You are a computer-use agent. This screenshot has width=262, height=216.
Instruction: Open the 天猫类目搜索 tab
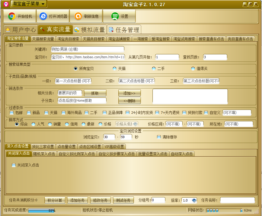click(x=94, y=39)
